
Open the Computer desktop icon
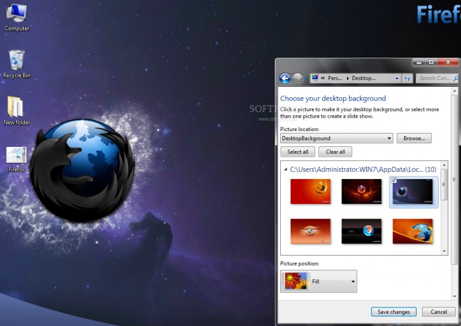click(16, 18)
